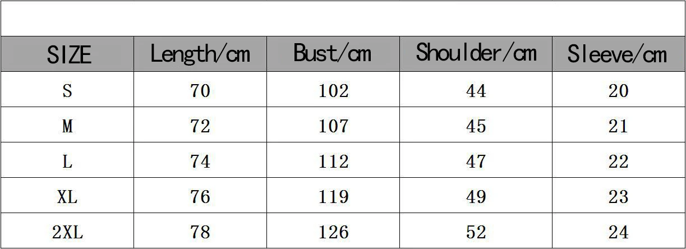Click bust value 112 for size L
Screen dimensions: 686x249
(333, 161)
